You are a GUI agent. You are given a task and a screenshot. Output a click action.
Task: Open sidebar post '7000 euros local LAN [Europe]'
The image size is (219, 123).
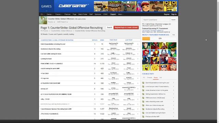(155, 98)
